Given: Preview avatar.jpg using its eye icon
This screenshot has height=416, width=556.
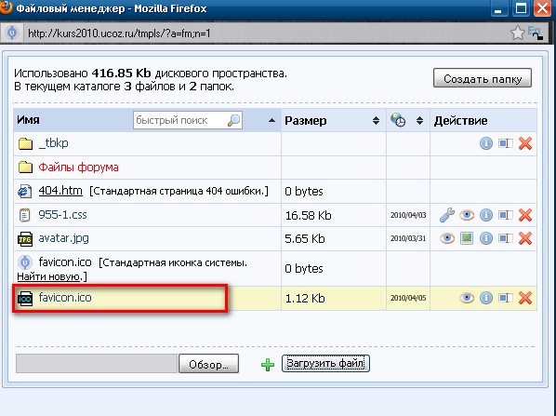Looking at the screenshot, I should point(447,238).
